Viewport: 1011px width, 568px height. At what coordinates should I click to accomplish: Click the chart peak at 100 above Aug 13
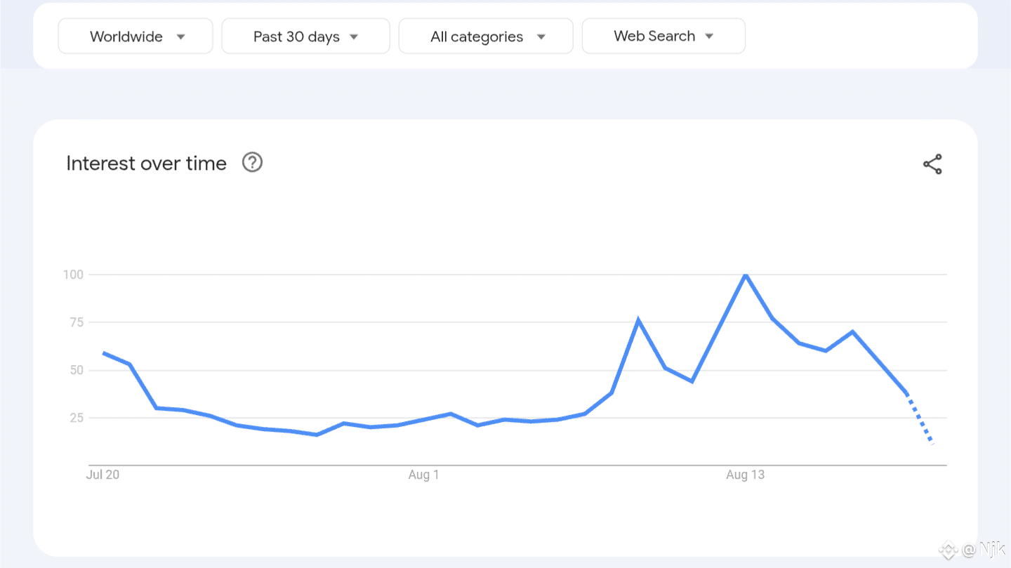(745, 275)
